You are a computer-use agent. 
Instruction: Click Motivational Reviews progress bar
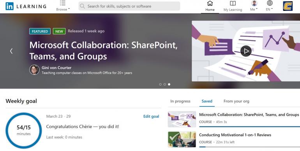click(x=249, y=147)
